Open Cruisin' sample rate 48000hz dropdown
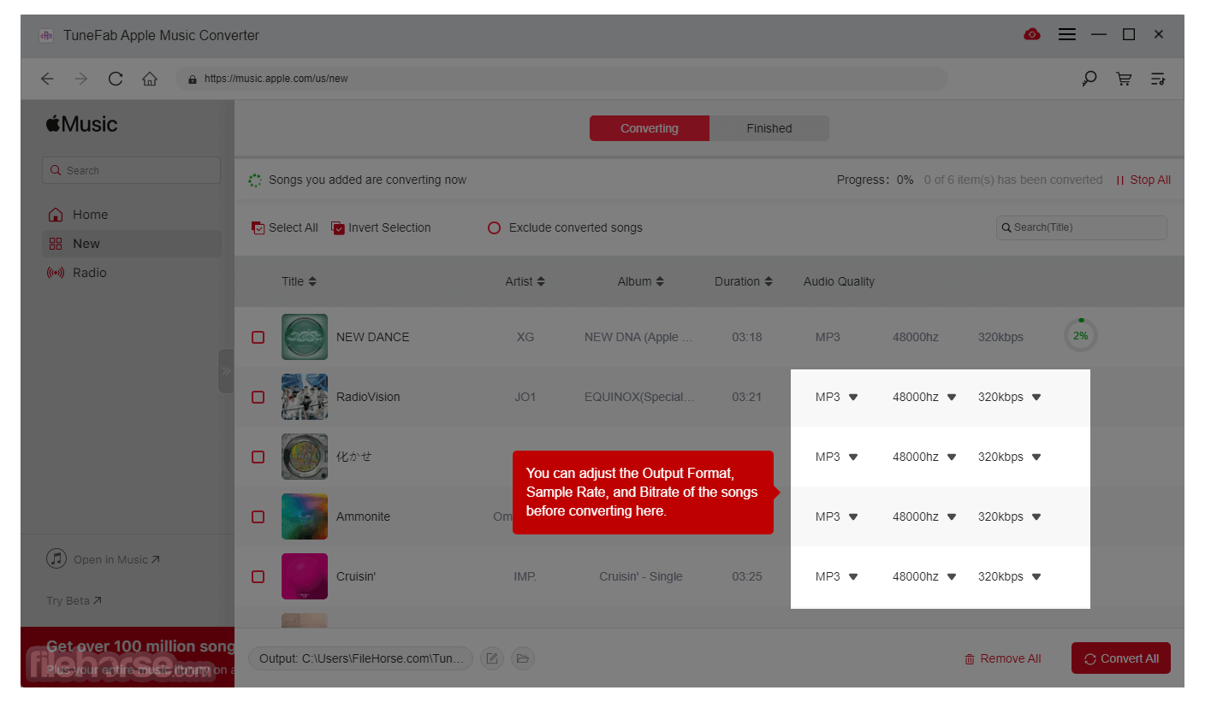 (924, 576)
